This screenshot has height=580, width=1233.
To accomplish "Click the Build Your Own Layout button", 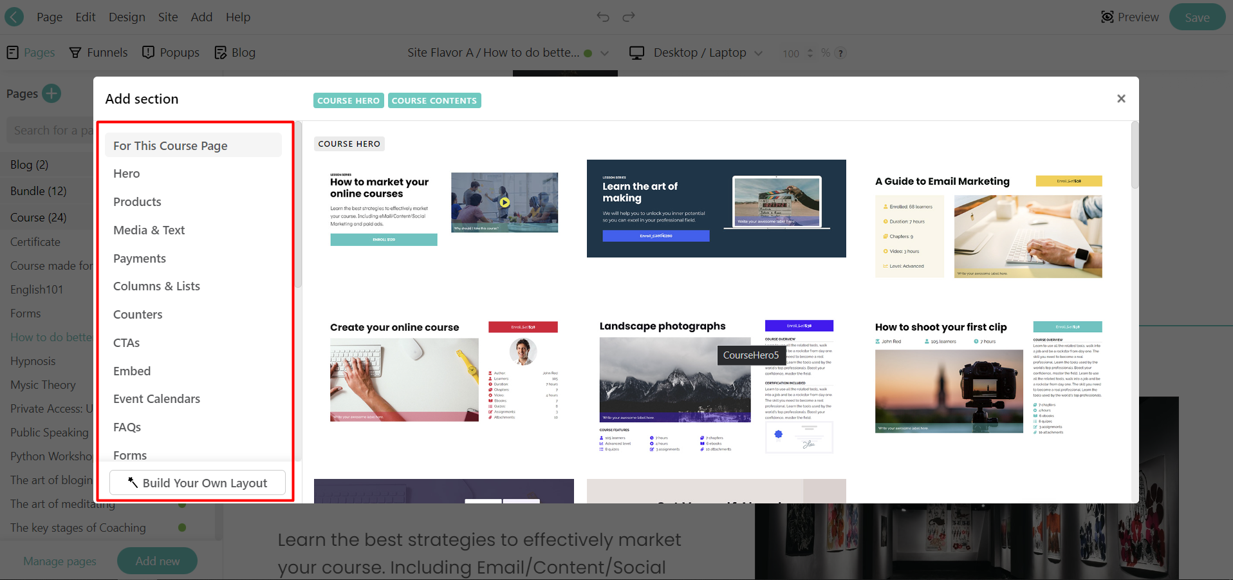I will point(197,482).
